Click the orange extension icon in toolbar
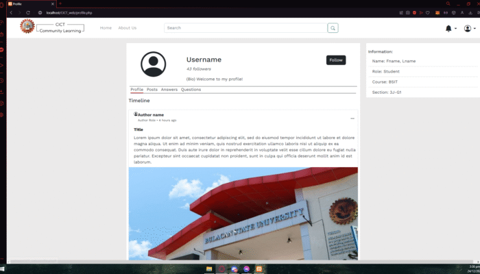Screen dimensions: 480x274 pyautogui.click(x=437, y=13)
